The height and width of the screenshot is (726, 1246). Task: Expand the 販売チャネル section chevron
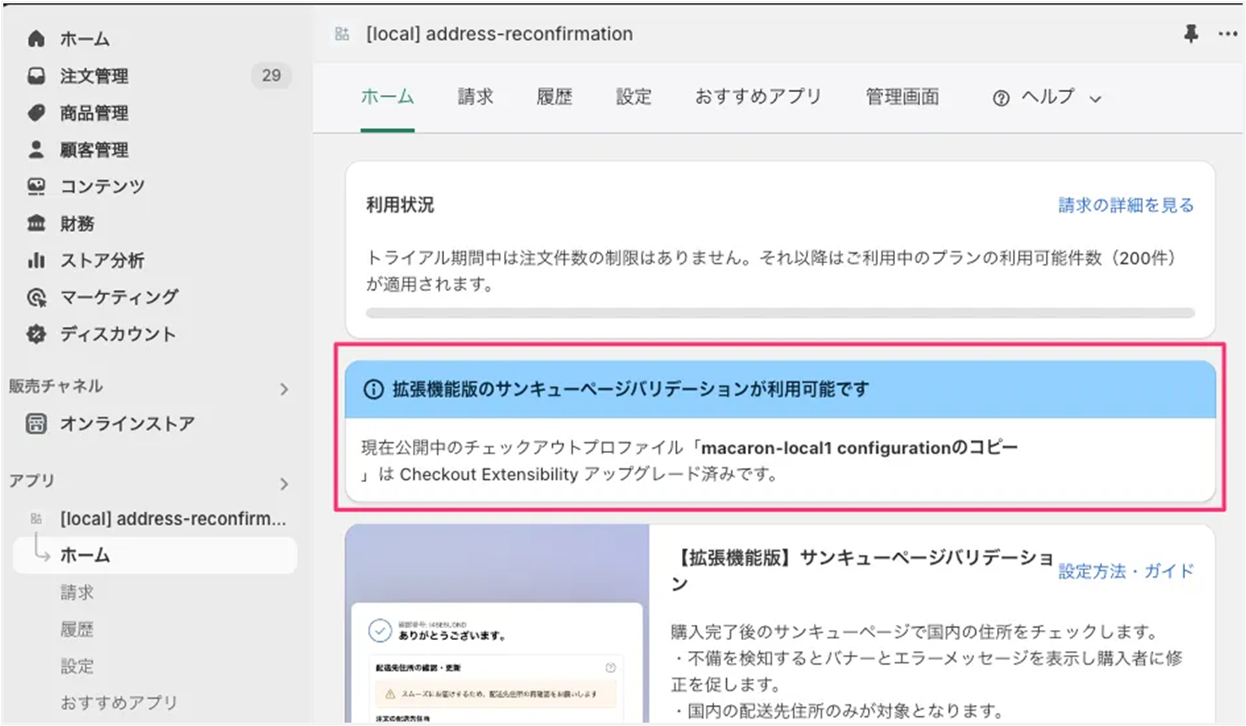(284, 389)
